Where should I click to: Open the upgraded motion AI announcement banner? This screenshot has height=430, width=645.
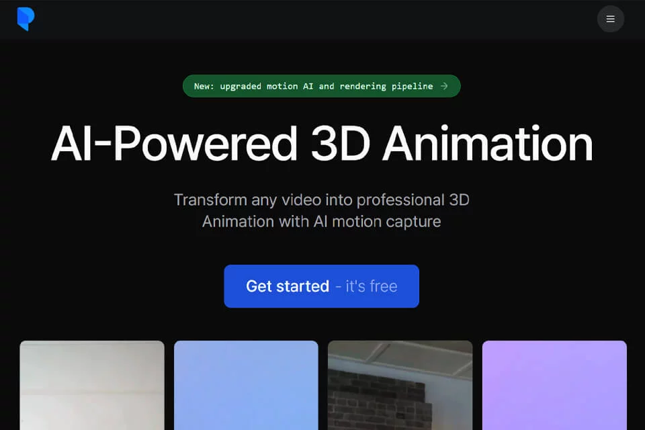click(321, 86)
